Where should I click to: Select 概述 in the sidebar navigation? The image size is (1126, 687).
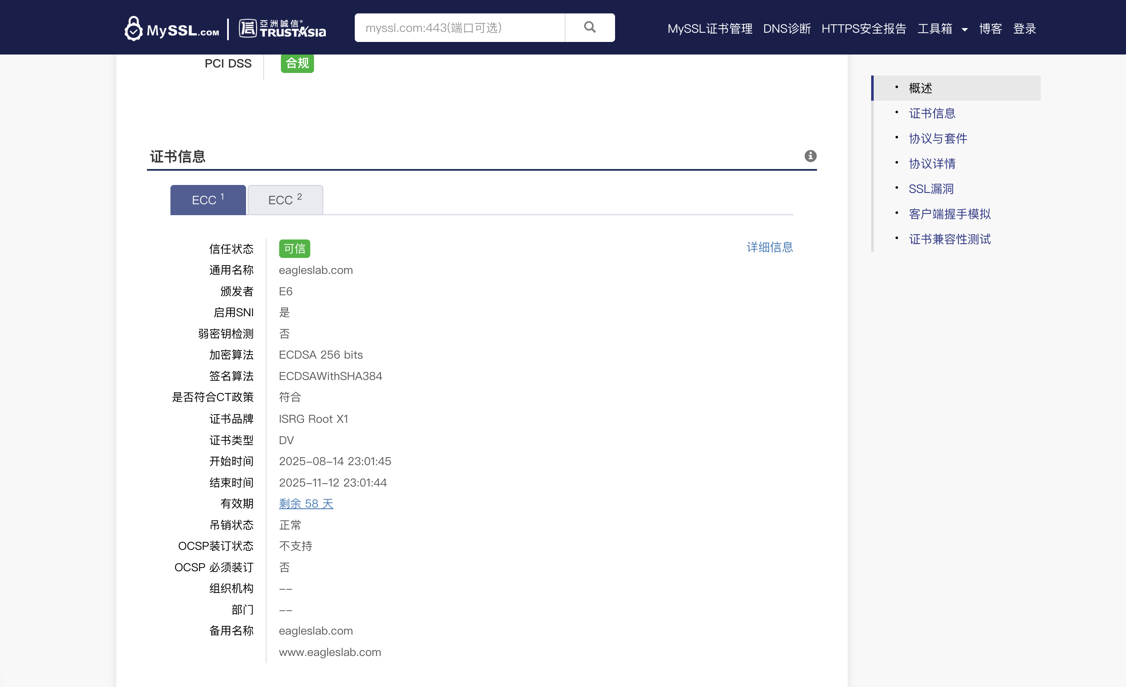click(920, 88)
